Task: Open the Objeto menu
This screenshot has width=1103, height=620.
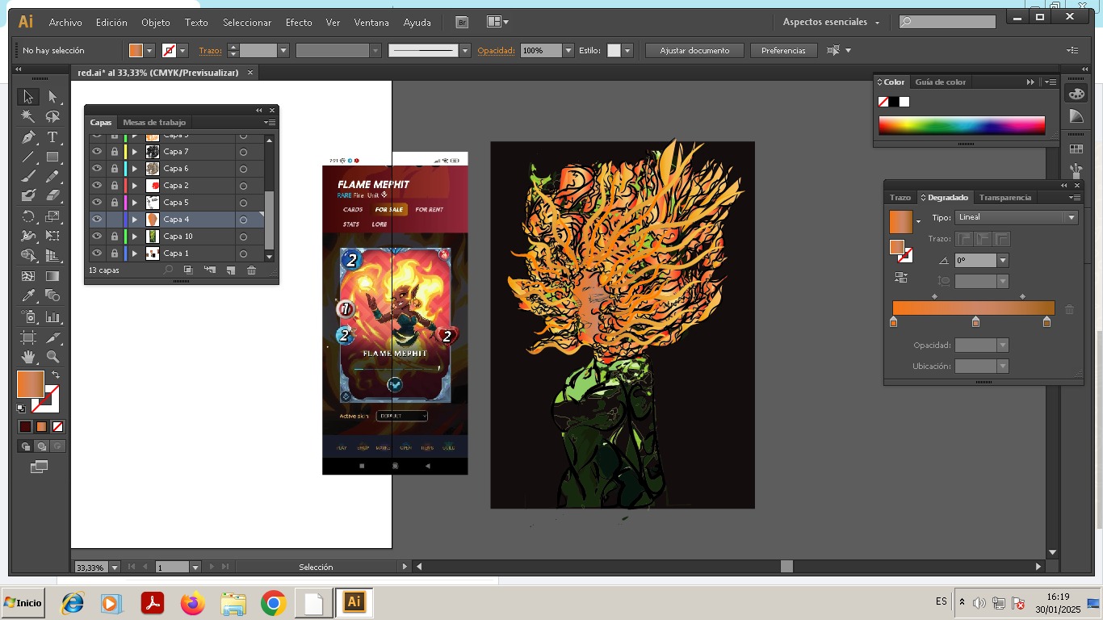Action: [156, 23]
